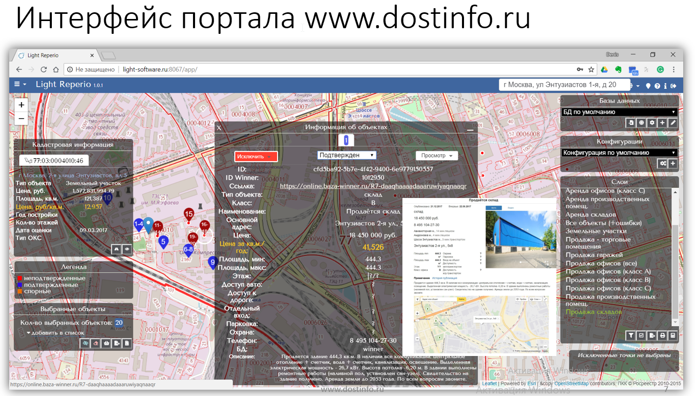
Task: Export layers using file-arrow icon in Слои
Action: pos(652,335)
